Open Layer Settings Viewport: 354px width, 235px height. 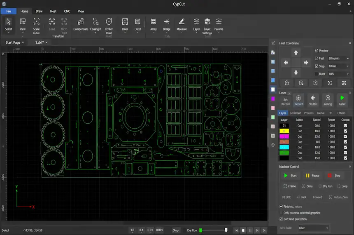coord(207,26)
